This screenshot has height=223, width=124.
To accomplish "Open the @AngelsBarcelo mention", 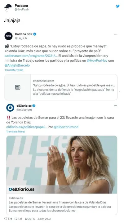I will tap(17, 65).
